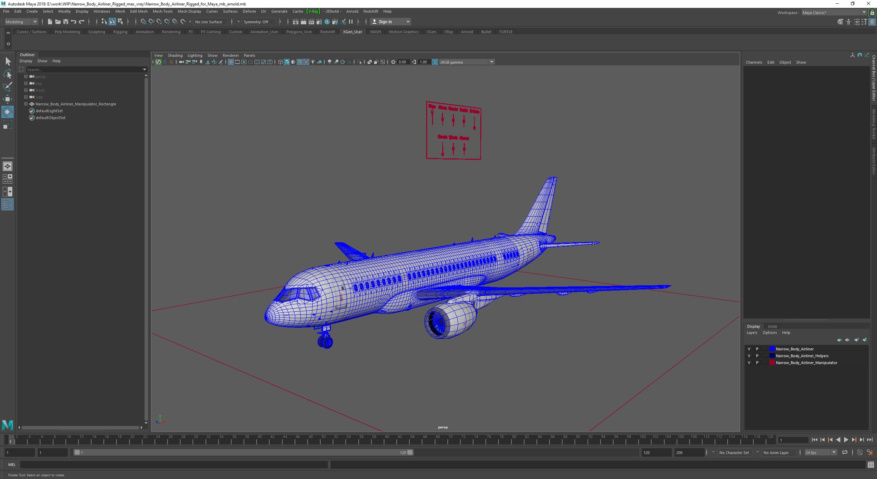Open Render Settings from status line
The image size is (877, 479).
tap(319, 22)
